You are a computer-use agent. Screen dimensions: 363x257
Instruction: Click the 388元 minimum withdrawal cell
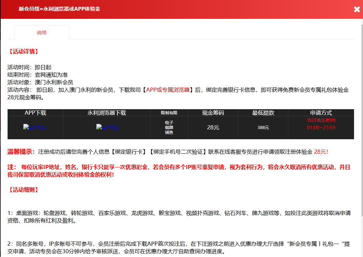pos(263,128)
